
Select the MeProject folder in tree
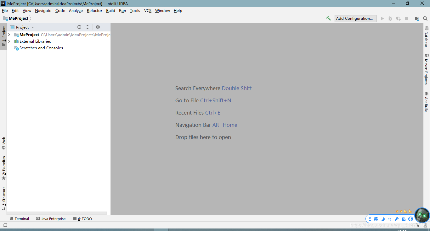pyautogui.click(x=29, y=35)
